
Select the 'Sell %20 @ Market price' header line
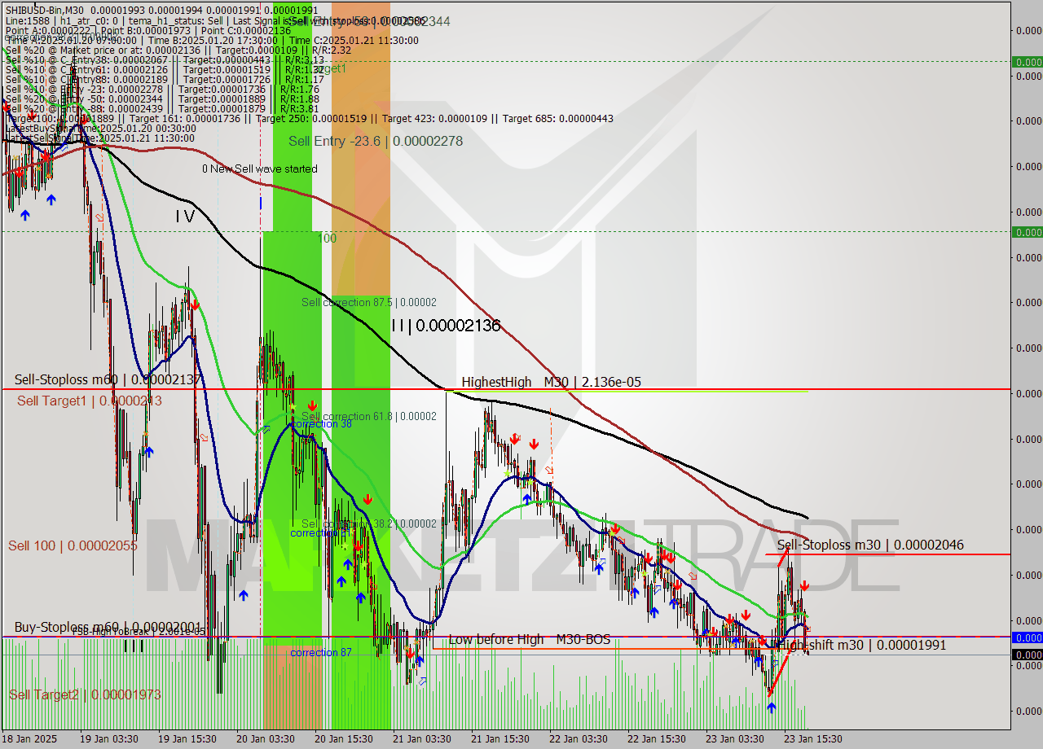click(x=178, y=50)
